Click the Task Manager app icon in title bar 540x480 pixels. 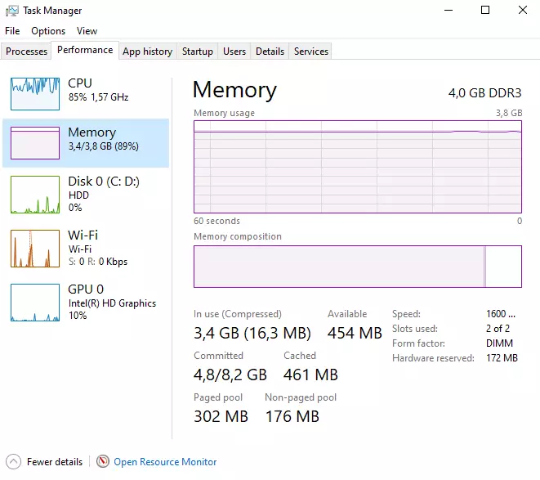[12, 11]
